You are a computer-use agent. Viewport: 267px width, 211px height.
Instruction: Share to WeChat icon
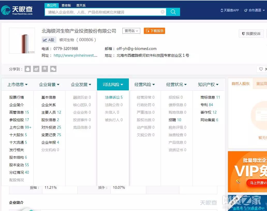pos(53,69)
